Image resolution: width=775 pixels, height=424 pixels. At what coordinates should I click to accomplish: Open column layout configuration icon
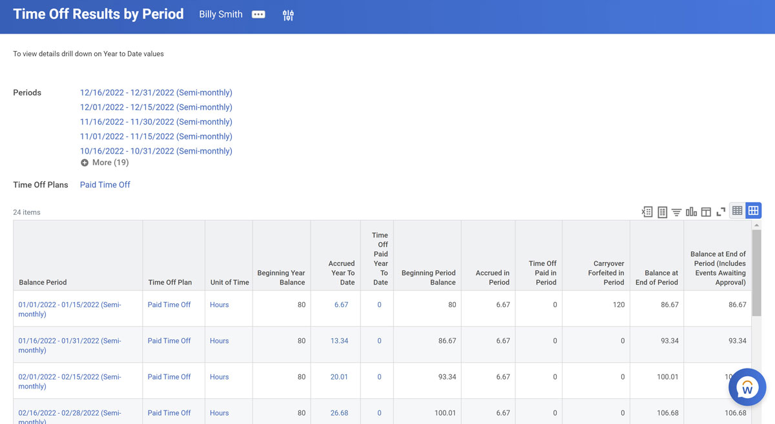pyautogui.click(x=706, y=212)
